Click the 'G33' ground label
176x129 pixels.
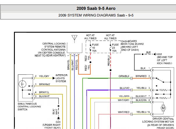159,54
